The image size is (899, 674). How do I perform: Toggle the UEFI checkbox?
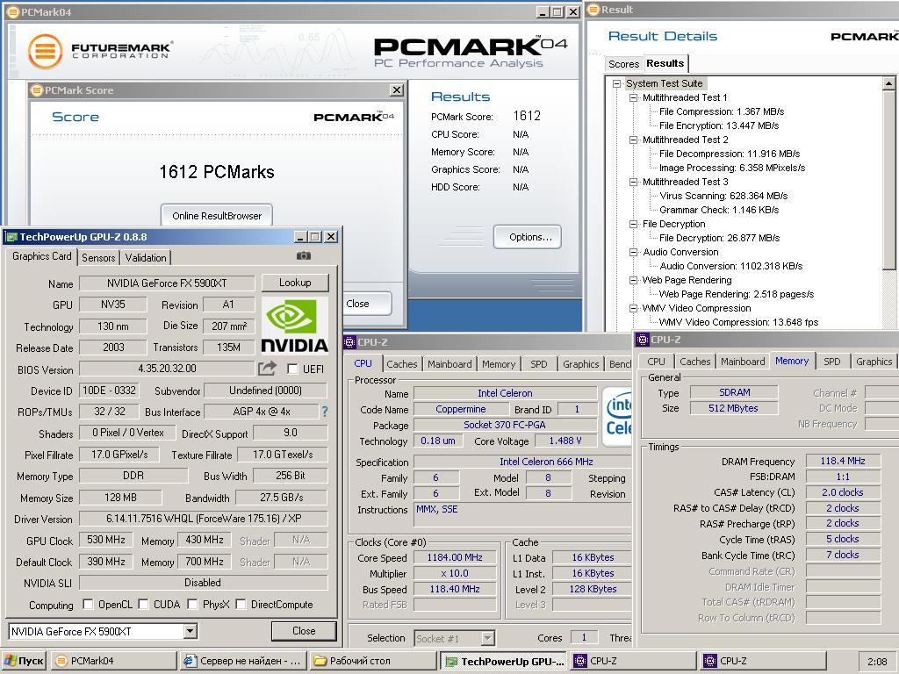292,369
